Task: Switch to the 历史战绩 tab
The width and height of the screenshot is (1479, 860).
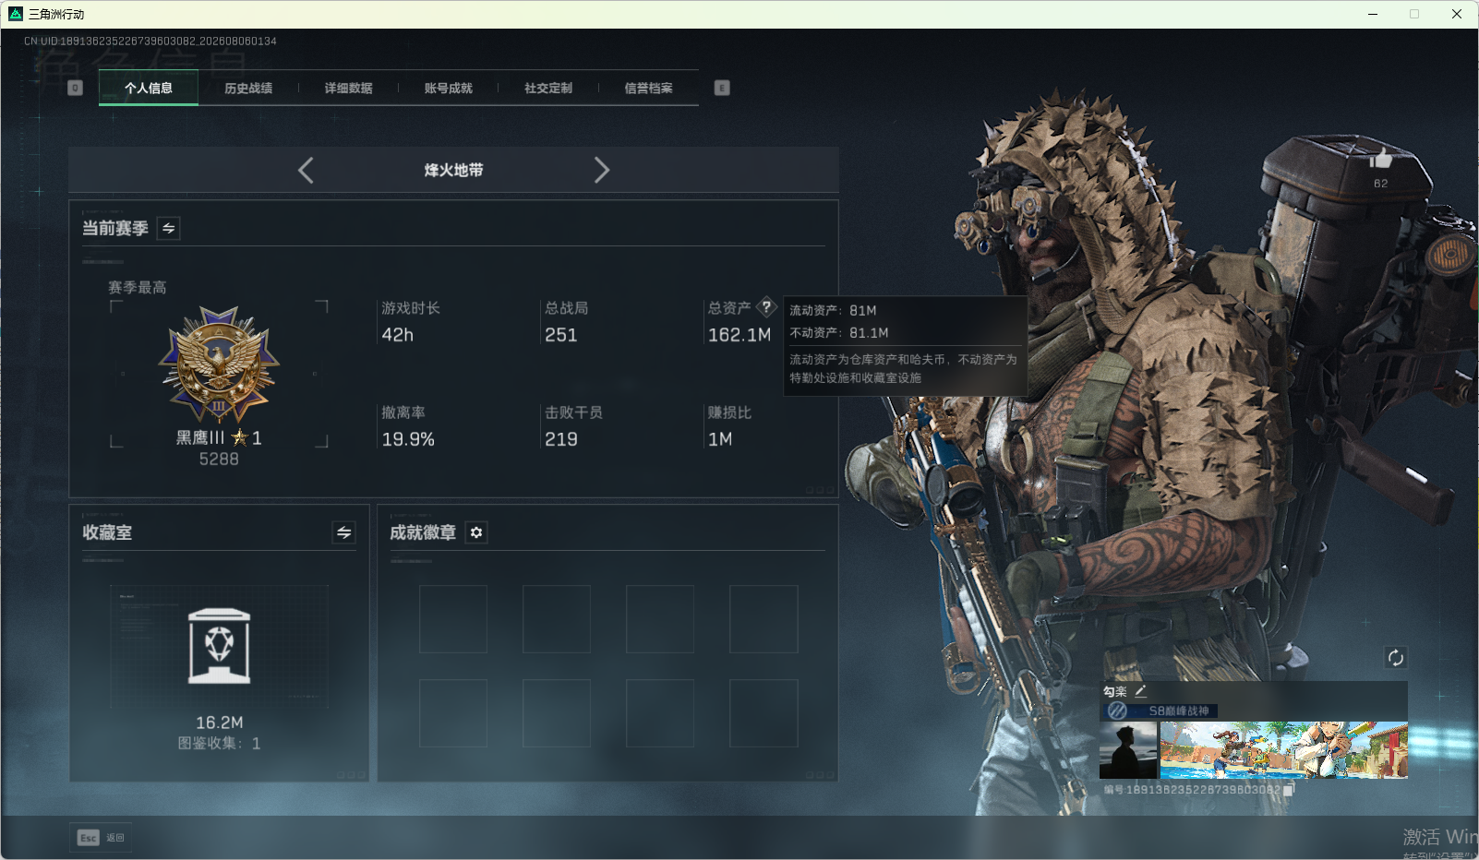Action: pyautogui.click(x=248, y=89)
